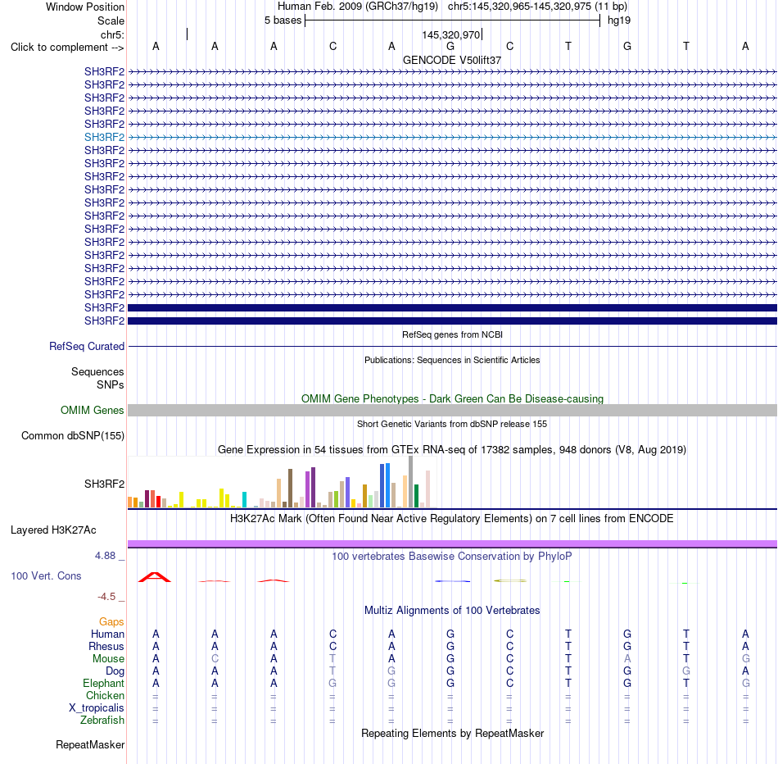
Task: Click 'Click to complement -->' to complement bases
Action: coord(67,48)
